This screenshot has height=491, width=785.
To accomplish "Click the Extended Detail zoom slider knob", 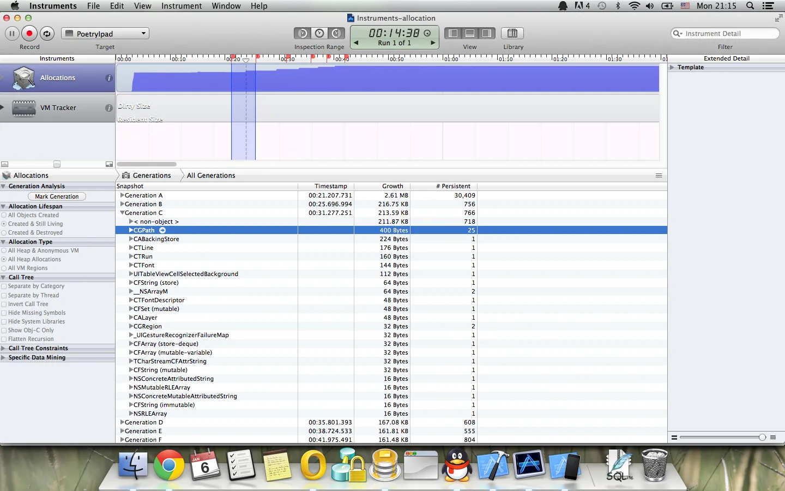I will (762, 437).
